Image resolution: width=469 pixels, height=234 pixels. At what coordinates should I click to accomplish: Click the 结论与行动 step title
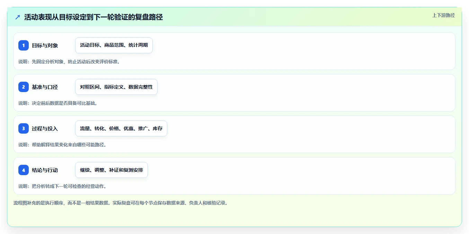[45, 170]
